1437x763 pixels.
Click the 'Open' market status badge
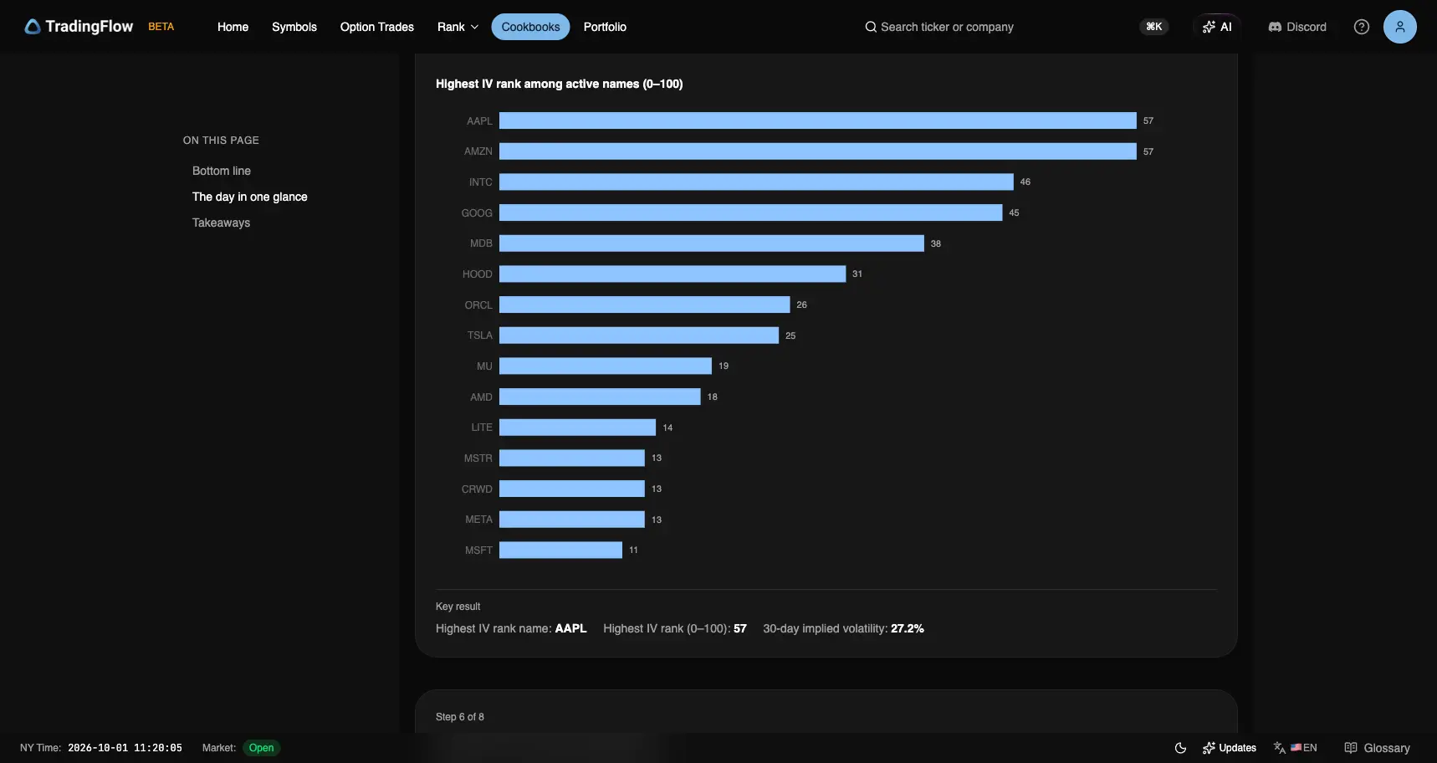(261, 748)
